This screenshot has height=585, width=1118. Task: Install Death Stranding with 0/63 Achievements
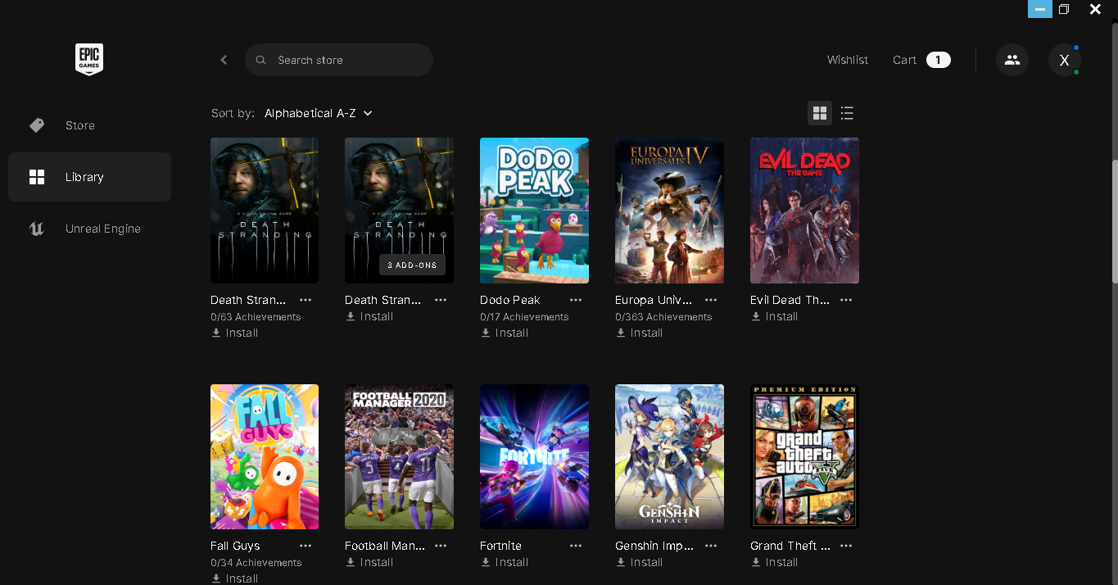[x=234, y=333]
